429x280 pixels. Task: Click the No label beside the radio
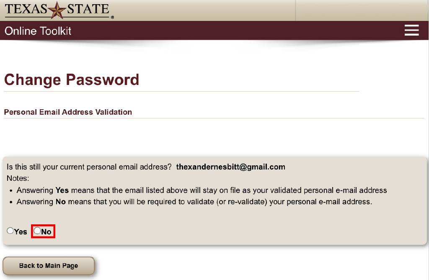46,231
